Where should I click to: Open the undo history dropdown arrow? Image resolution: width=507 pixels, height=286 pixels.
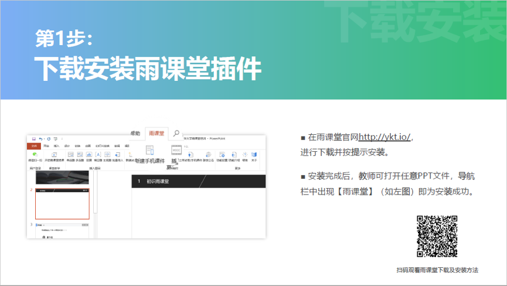click(45, 139)
